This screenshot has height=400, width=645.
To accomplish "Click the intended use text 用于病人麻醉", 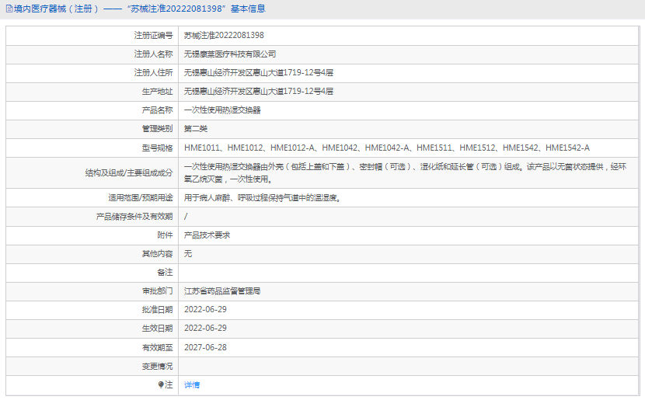I will coord(262,198).
